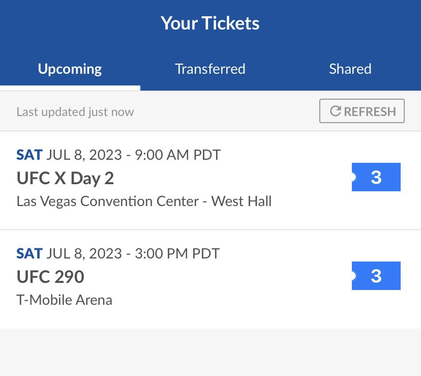Switch to the Upcoming tab
Screen dimensions: 421x376
[x=70, y=69]
